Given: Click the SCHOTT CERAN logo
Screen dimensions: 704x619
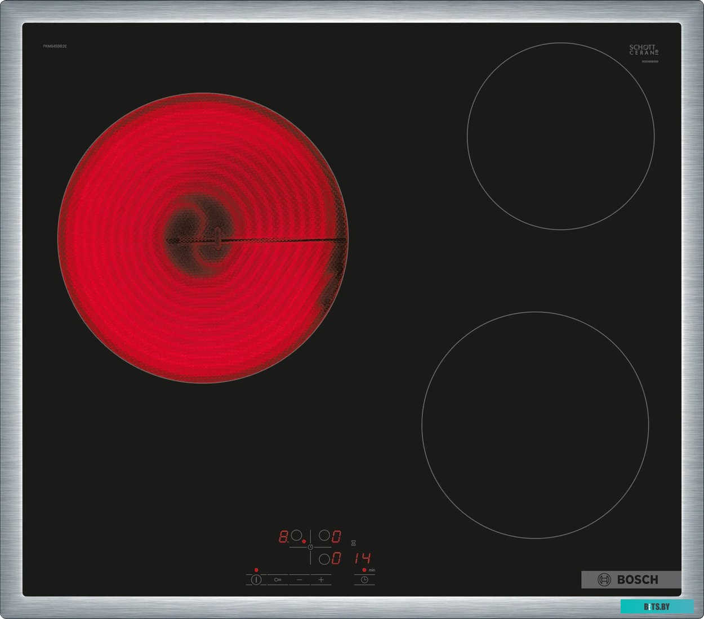Looking at the screenshot, I should click(643, 50).
